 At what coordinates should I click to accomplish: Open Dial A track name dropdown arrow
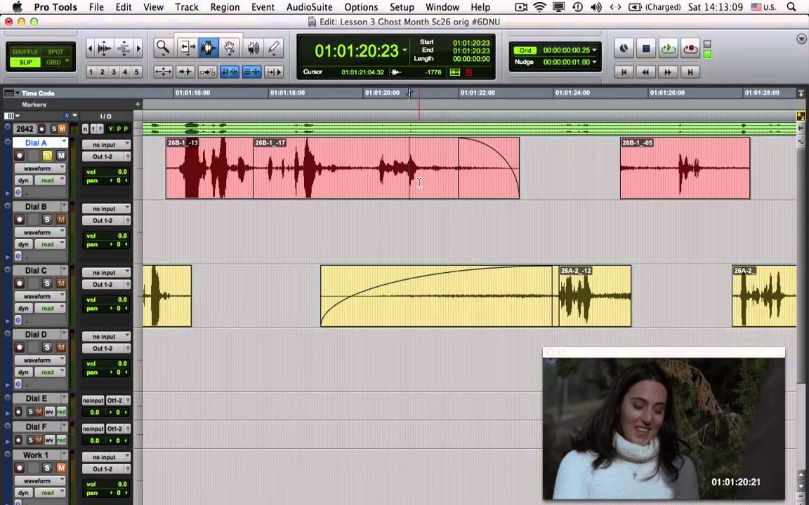pos(64,142)
